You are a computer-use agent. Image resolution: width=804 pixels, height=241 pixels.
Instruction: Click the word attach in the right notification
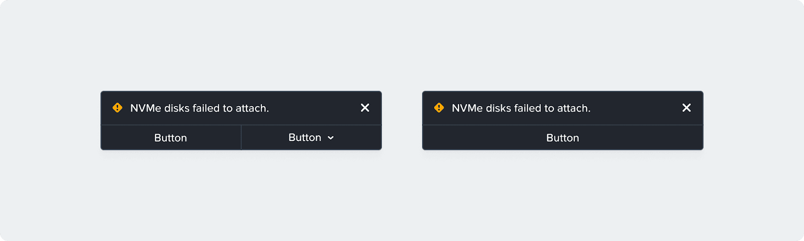[574, 108]
